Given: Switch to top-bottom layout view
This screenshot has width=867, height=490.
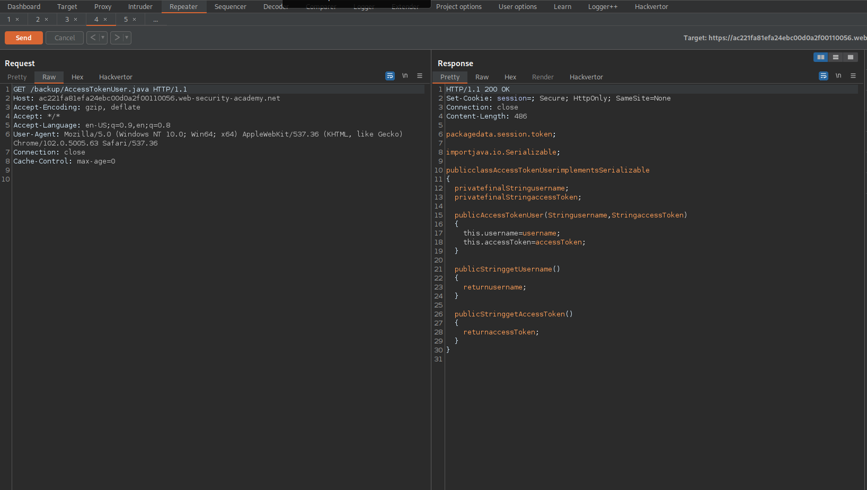Looking at the screenshot, I should tap(836, 57).
